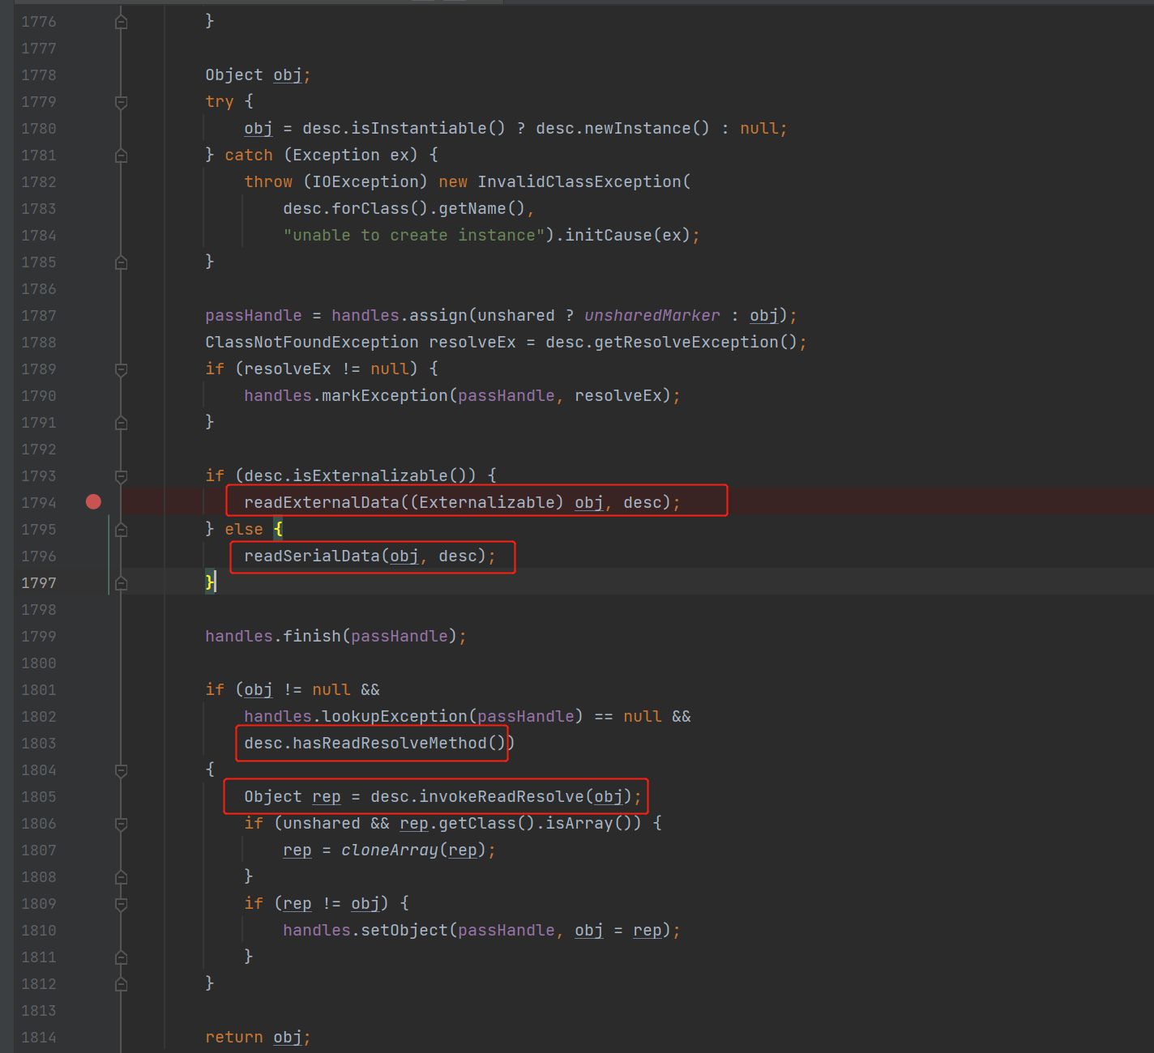1154x1053 pixels.
Task: Click the fold end marker at line 1808
Action: coord(121,877)
